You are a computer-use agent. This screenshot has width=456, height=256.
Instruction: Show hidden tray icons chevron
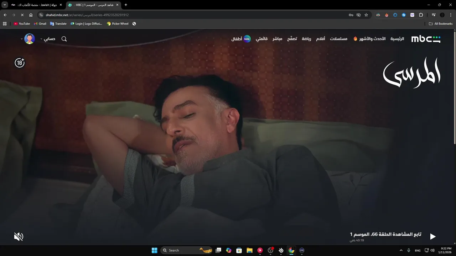tap(401, 250)
